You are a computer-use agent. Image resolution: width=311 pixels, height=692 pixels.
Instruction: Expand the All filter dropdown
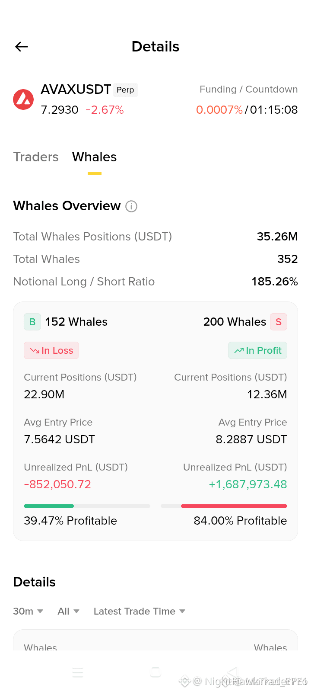(68, 611)
